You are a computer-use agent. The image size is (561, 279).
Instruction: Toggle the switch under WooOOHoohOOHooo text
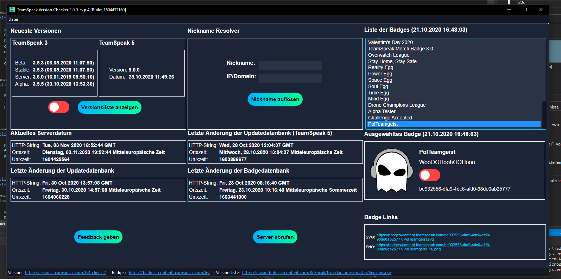(430, 175)
